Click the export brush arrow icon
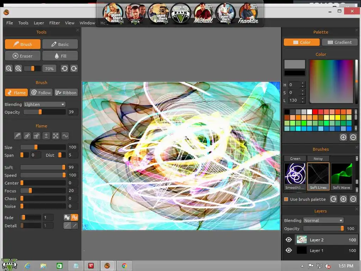The height and width of the screenshot is (271, 361). (x=334, y=199)
